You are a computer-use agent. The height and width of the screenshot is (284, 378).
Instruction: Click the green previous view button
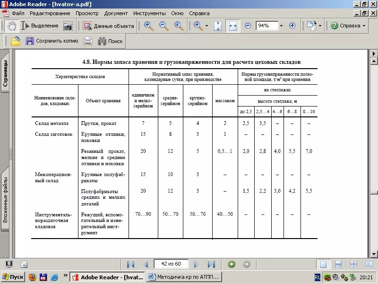pyautogui.click(x=232, y=264)
